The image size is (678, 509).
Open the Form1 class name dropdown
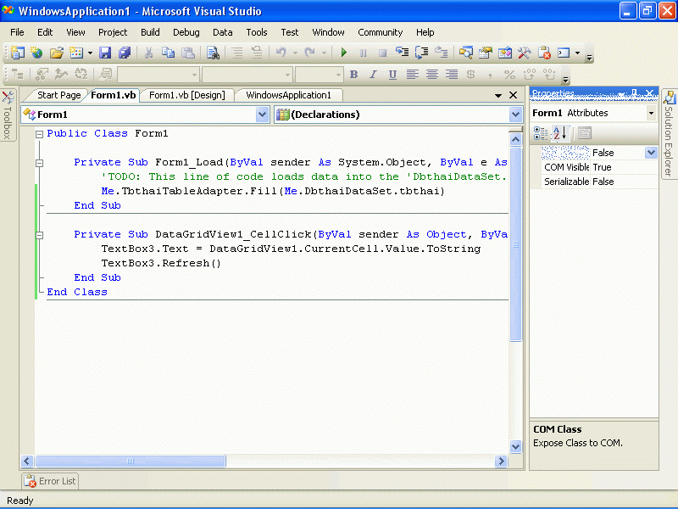[x=262, y=115]
